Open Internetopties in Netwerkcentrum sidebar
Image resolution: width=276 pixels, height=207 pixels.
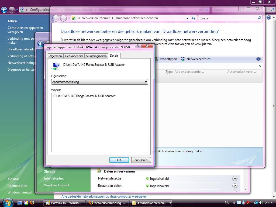54,178
